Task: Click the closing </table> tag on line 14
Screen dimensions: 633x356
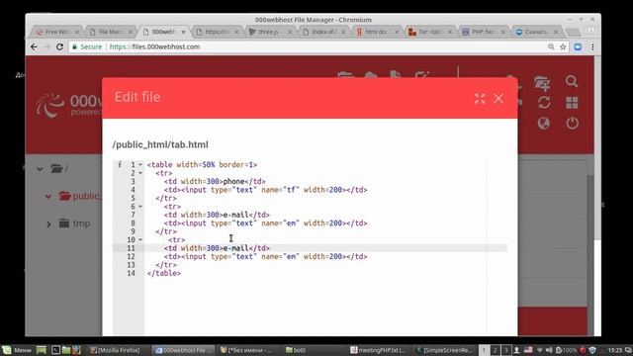Action: tap(164, 273)
